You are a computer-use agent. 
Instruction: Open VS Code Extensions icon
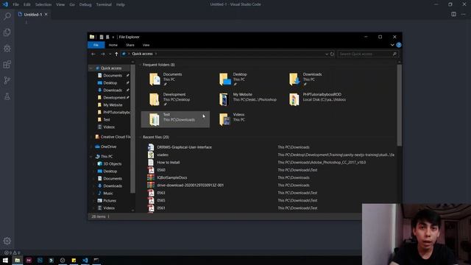(7, 64)
